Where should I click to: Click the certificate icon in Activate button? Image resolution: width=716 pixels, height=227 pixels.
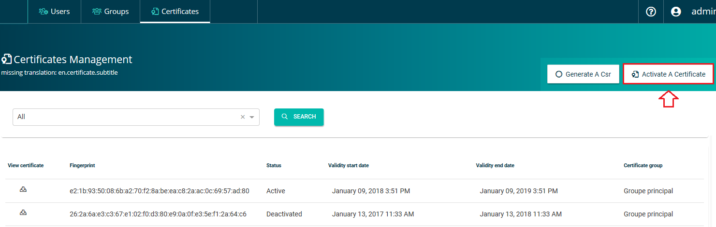635,74
